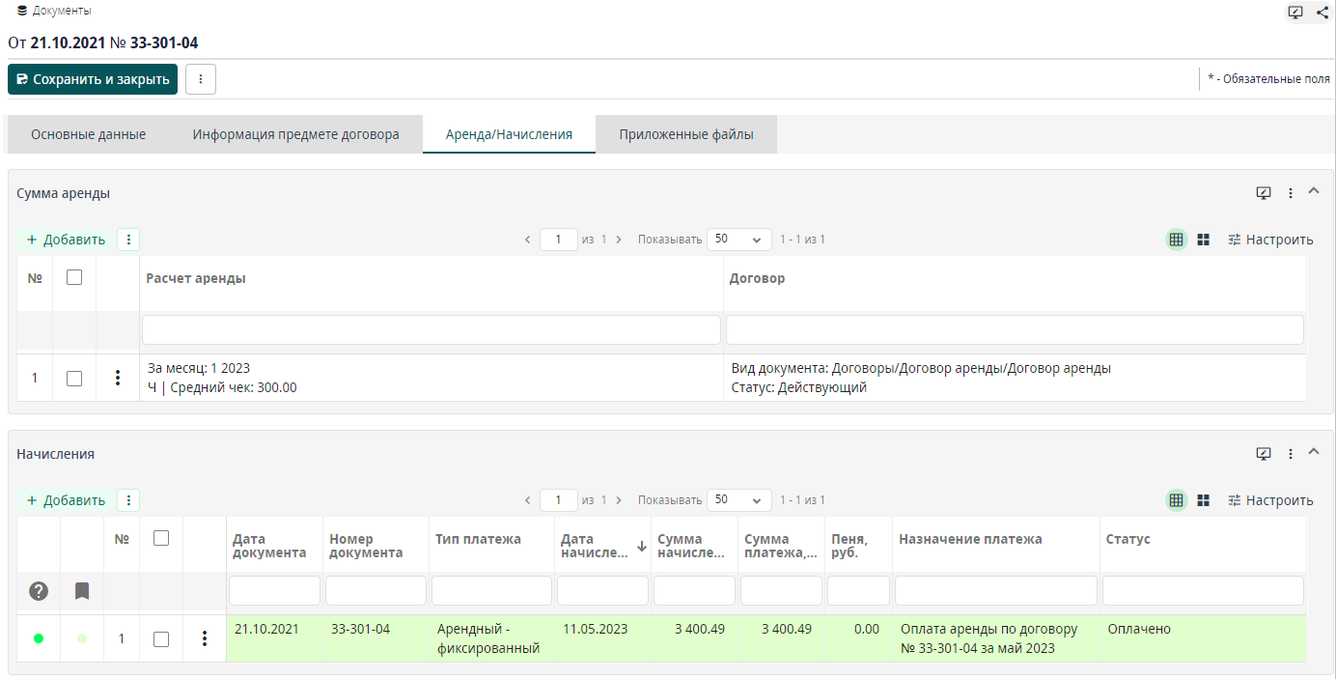Open row actions menu for document 33-301-04

click(x=204, y=638)
